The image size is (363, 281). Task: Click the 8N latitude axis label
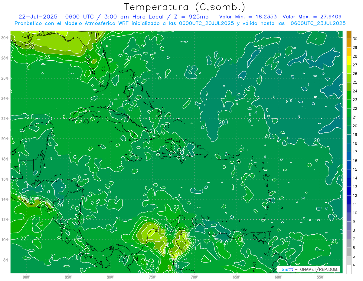click(x=6, y=260)
